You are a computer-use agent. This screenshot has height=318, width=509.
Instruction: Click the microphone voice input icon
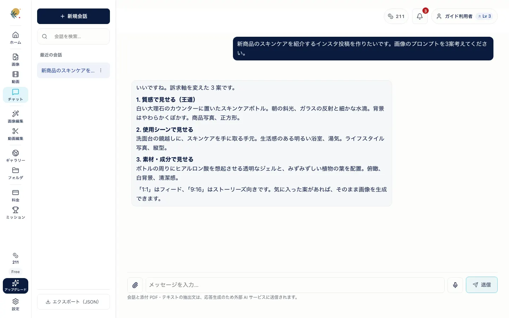click(455, 285)
